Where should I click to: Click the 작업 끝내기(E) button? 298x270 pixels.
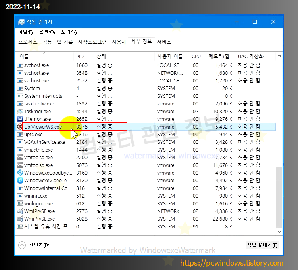262,245
